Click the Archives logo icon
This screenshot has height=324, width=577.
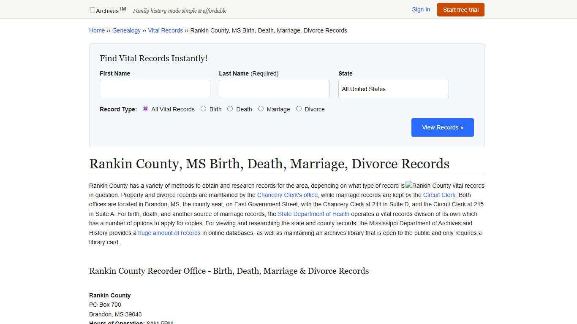coord(92,10)
